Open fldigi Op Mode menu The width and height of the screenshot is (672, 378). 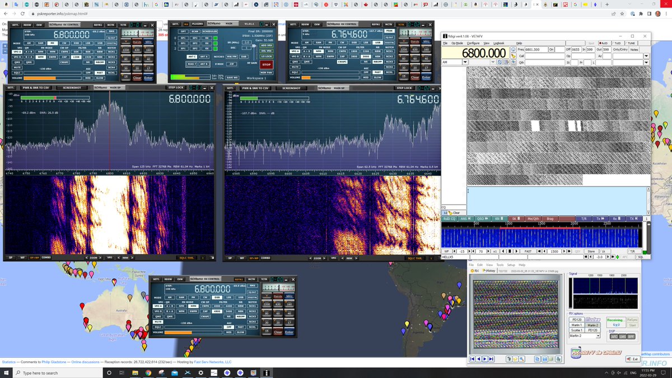click(x=457, y=43)
